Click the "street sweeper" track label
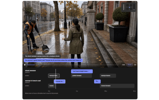This screenshot has width=159, height=100. [x=31, y=70]
